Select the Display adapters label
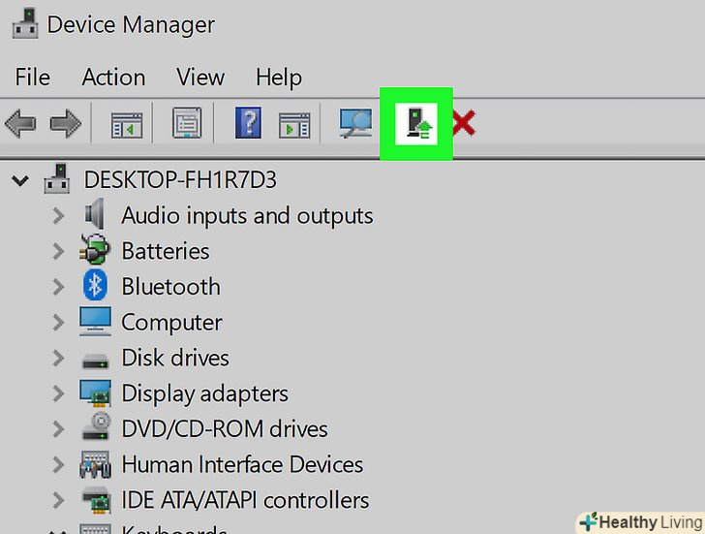This screenshot has height=534, width=705. coord(205,394)
